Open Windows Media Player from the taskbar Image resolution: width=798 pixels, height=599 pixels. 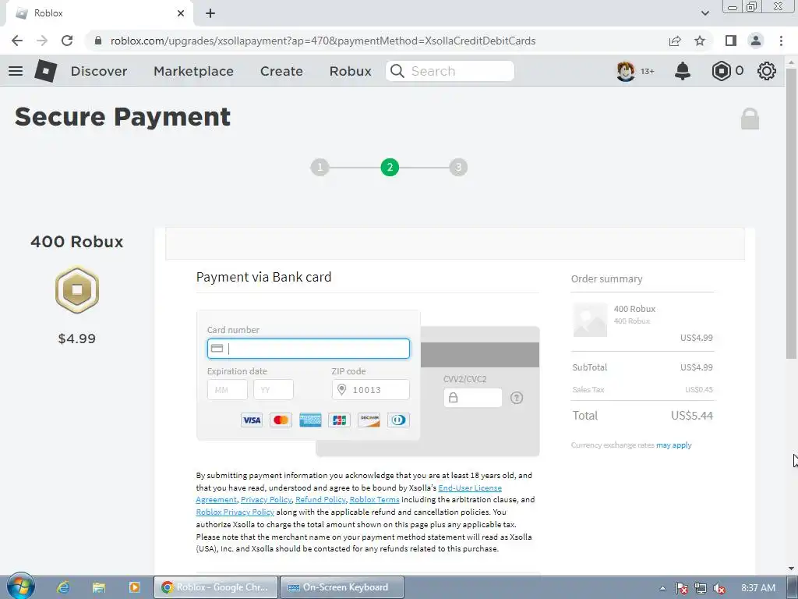[134, 587]
